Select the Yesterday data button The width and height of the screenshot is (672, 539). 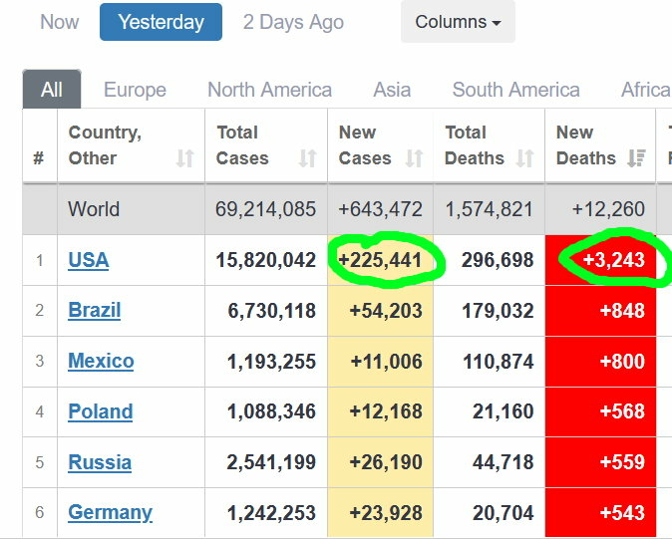click(x=161, y=22)
